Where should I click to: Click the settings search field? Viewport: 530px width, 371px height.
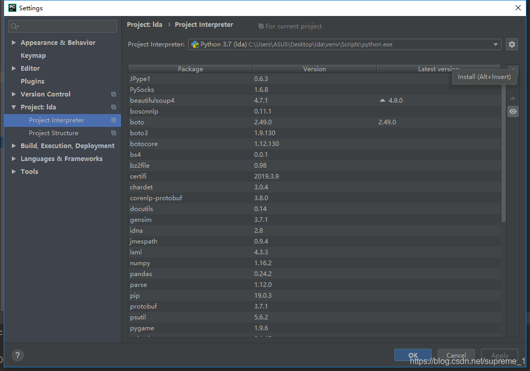62,26
